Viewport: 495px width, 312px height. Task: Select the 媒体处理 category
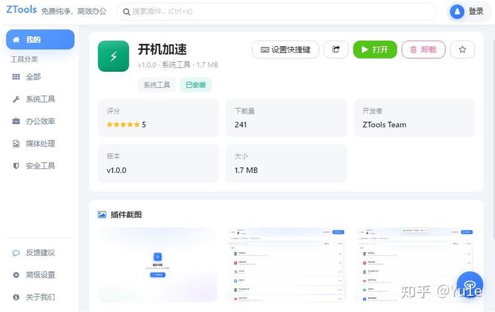40,144
